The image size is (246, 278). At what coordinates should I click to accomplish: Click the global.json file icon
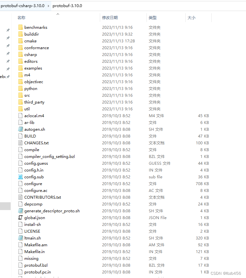(20, 217)
